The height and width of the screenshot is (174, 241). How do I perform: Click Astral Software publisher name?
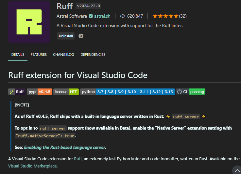(x=72, y=16)
